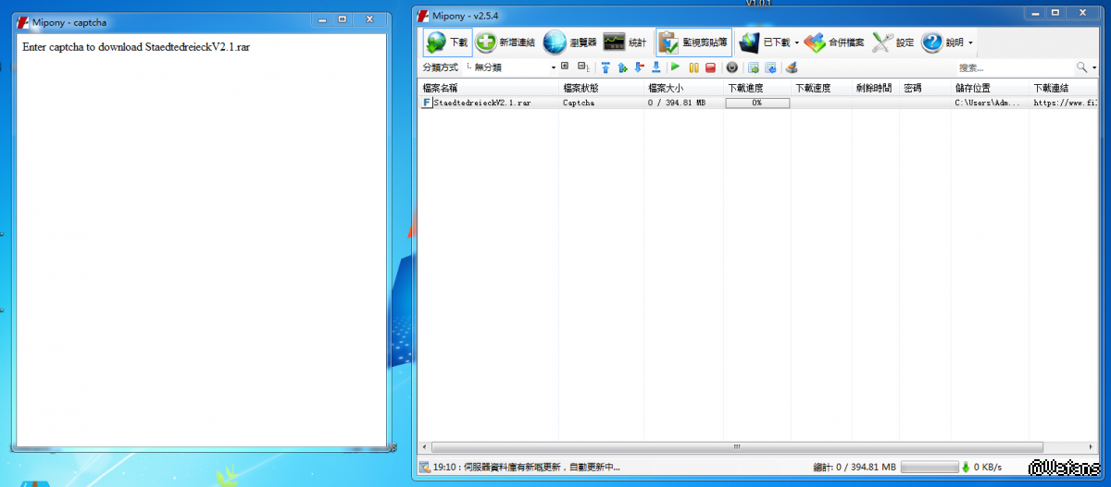The height and width of the screenshot is (487, 1111).
Task: Click the green move-up arrow icon
Action: (x=622, y=67)
